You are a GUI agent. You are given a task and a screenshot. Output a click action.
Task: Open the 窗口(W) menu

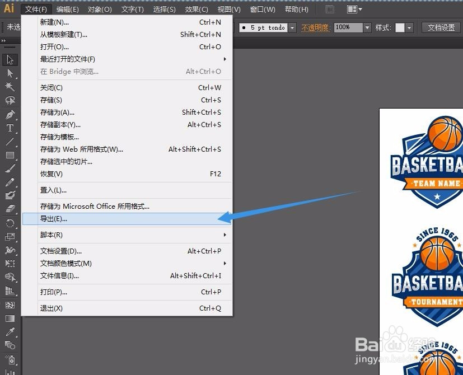[263, 10]
